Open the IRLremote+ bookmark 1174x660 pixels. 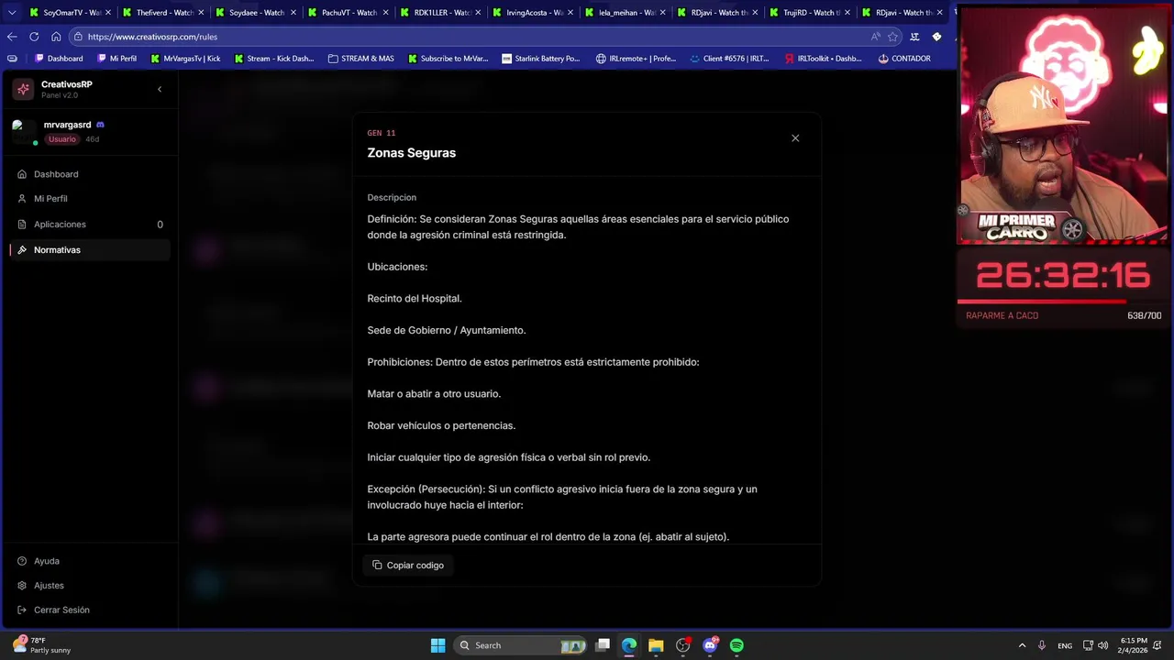click(636, 59)
